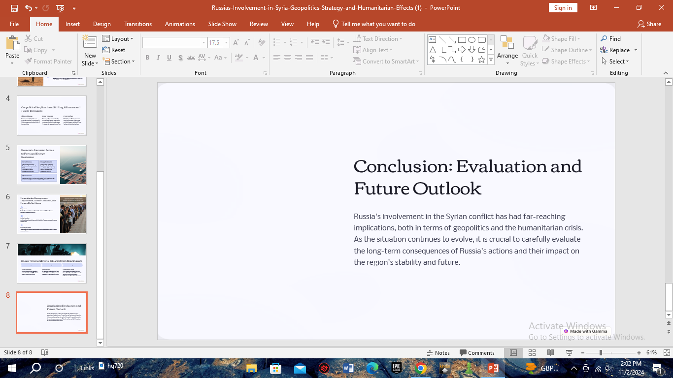Open the Notes pane
Screen dimensions: 673x378
(438, 353)
